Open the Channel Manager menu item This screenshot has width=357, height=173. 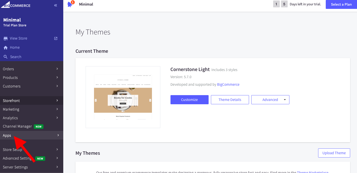(17, 126)
